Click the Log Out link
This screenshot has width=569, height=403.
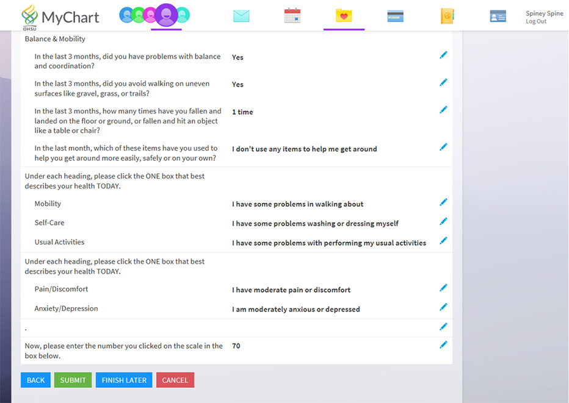pos(535,22)
